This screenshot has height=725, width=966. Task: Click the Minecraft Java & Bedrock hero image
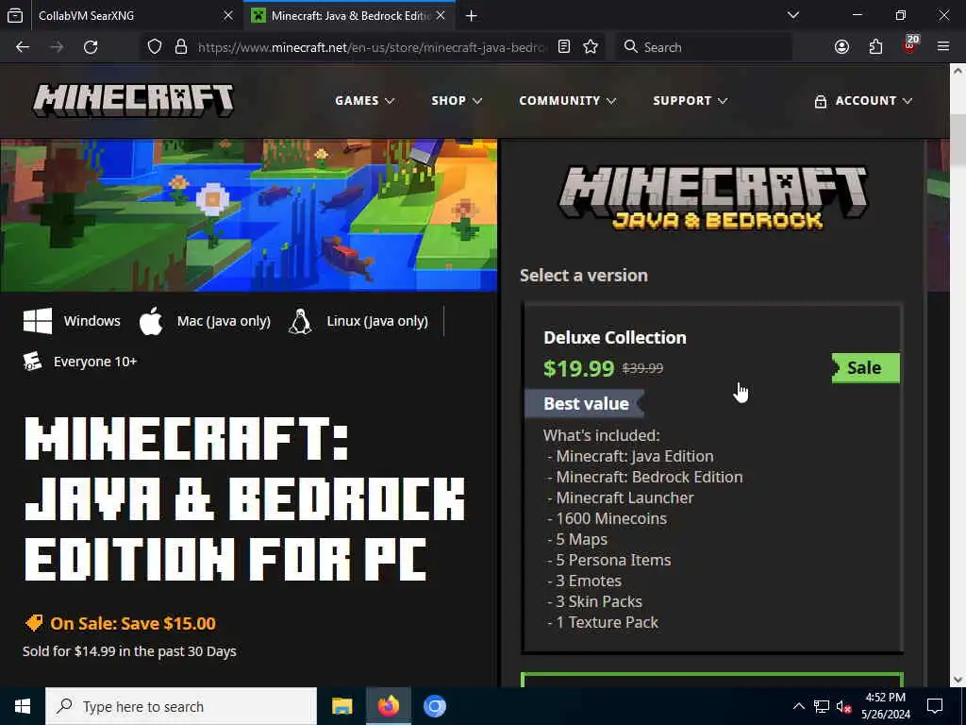[248, 215]
